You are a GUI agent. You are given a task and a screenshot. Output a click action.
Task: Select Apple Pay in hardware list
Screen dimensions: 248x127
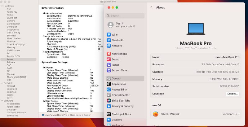12,12
